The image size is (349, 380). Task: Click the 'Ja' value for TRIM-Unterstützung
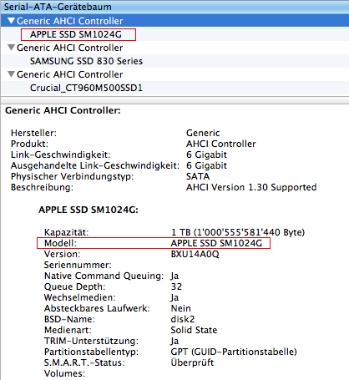pyautogui.click(x=174, y=341)
